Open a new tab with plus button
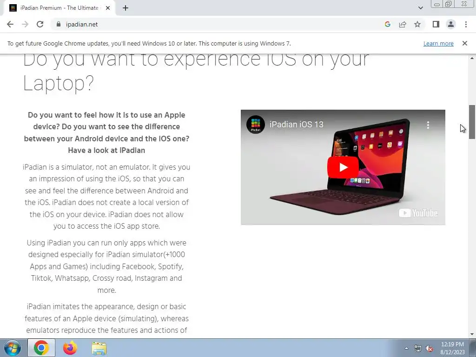 pos(126,8)
